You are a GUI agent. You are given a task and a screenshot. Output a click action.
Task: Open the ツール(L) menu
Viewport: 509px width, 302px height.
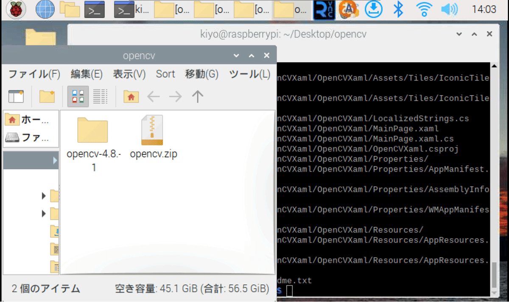pos(250,74)
